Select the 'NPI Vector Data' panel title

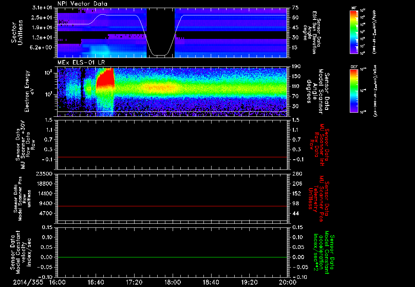click(83, 4)
